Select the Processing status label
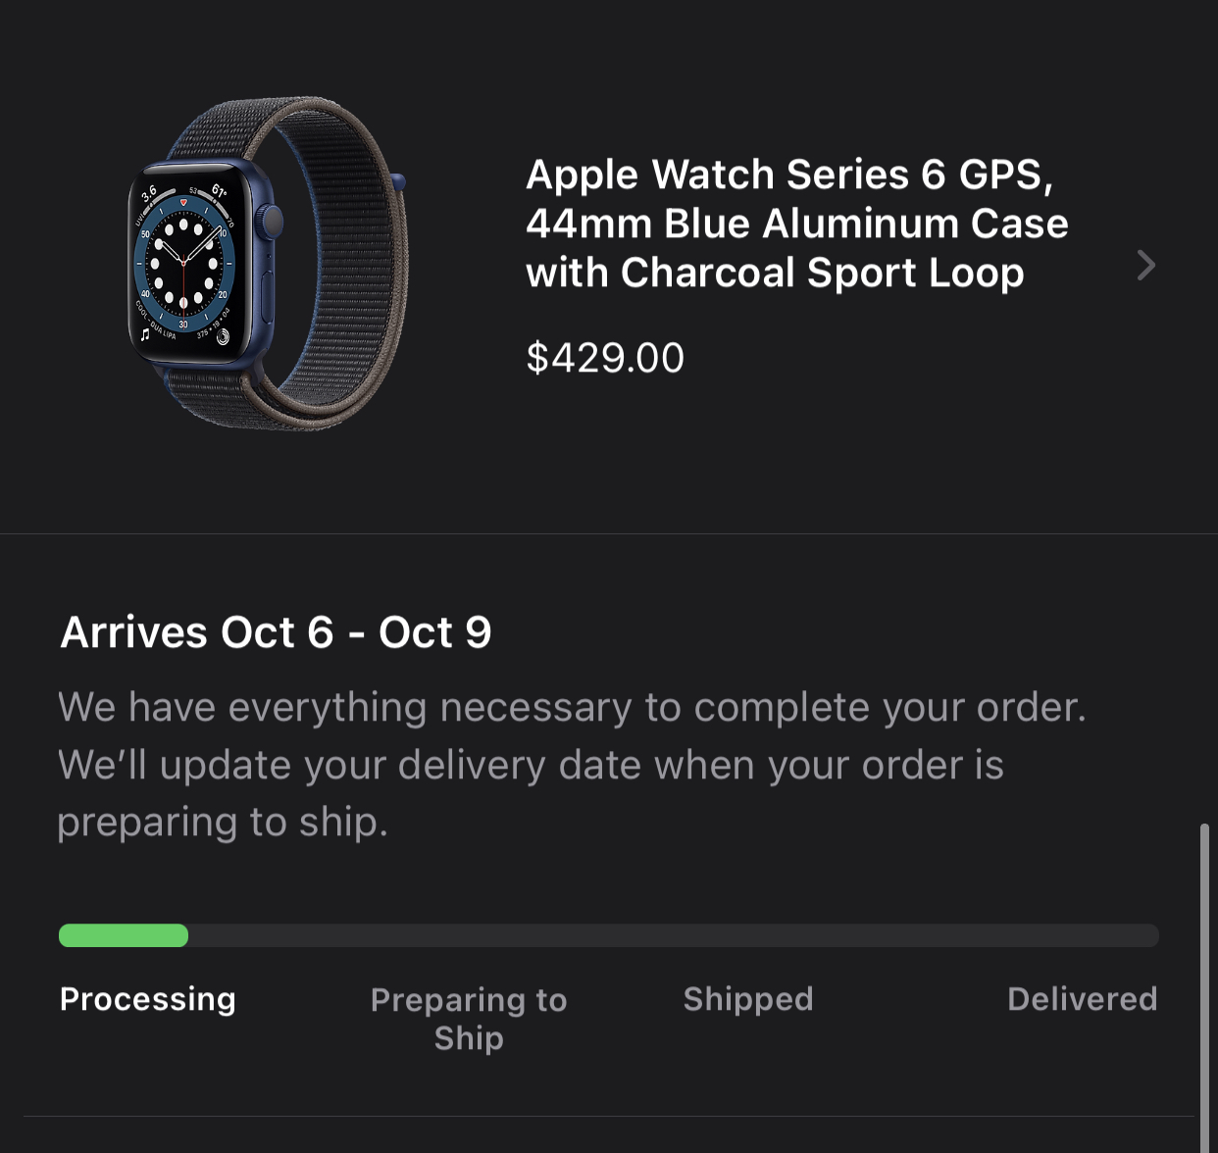This screenshot has height=1153, width=1218. tap(148, 999)
